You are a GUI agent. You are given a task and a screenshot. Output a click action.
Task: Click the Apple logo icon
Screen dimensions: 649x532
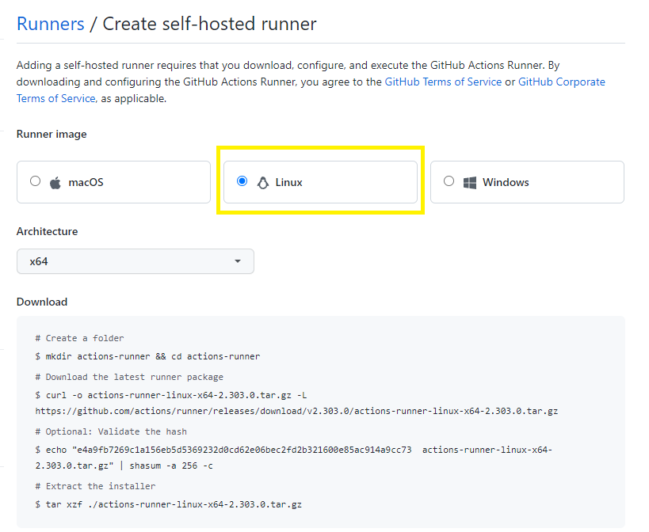coord(55,183)
